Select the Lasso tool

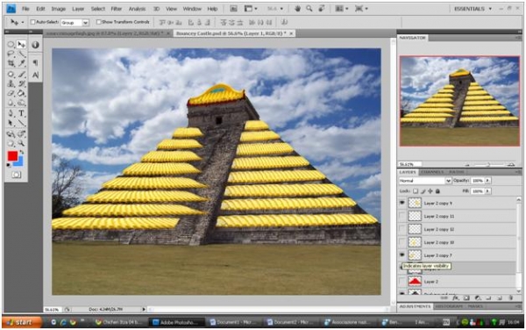pyautogui.click(x=11, y=54)
